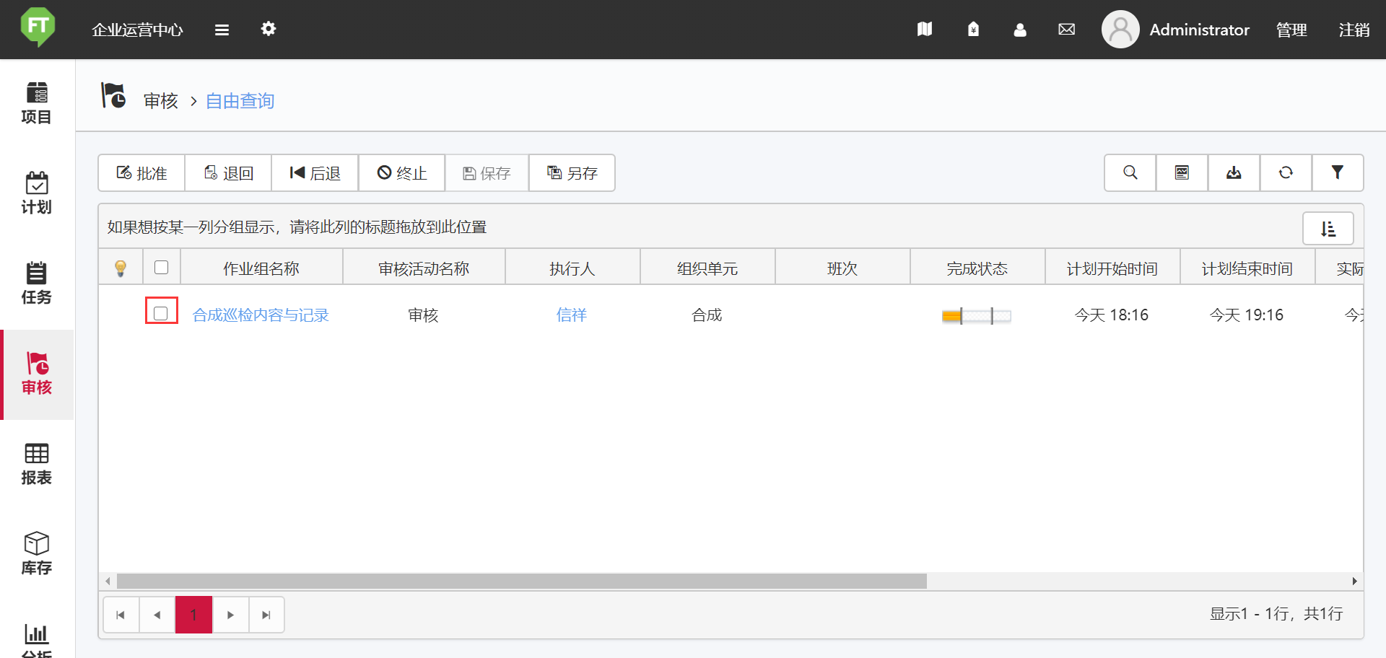Click the search magnifier icon in toolbar
1386x658 pixels.
tap(1130, 172)
